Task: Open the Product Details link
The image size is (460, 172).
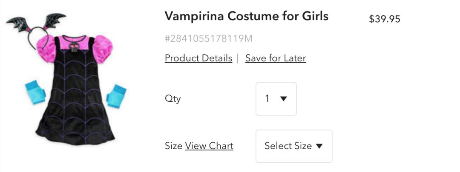Action: coord(198,58)
